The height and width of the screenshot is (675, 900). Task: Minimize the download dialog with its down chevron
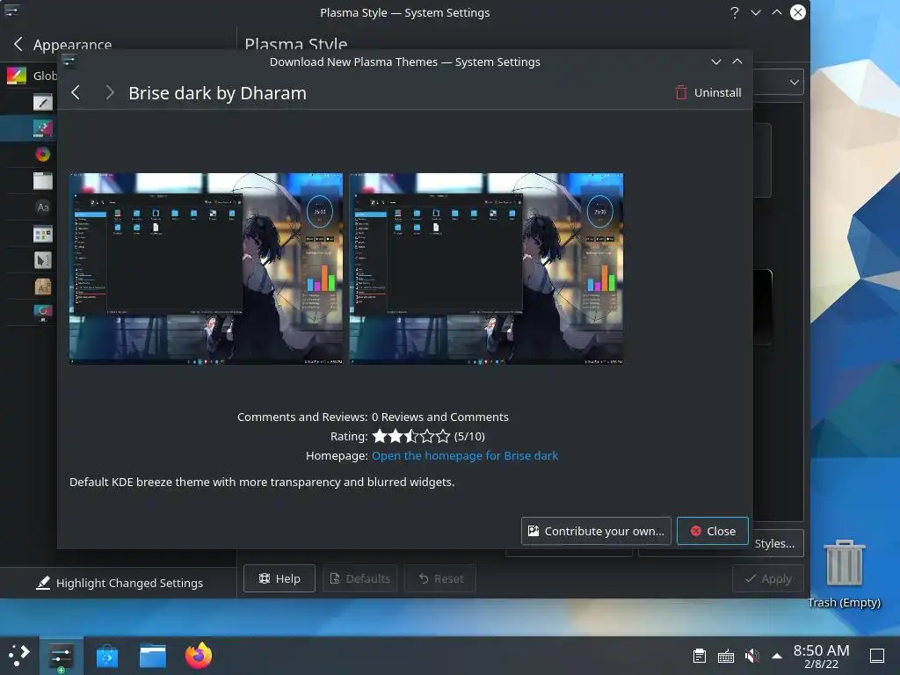point(715,62)
